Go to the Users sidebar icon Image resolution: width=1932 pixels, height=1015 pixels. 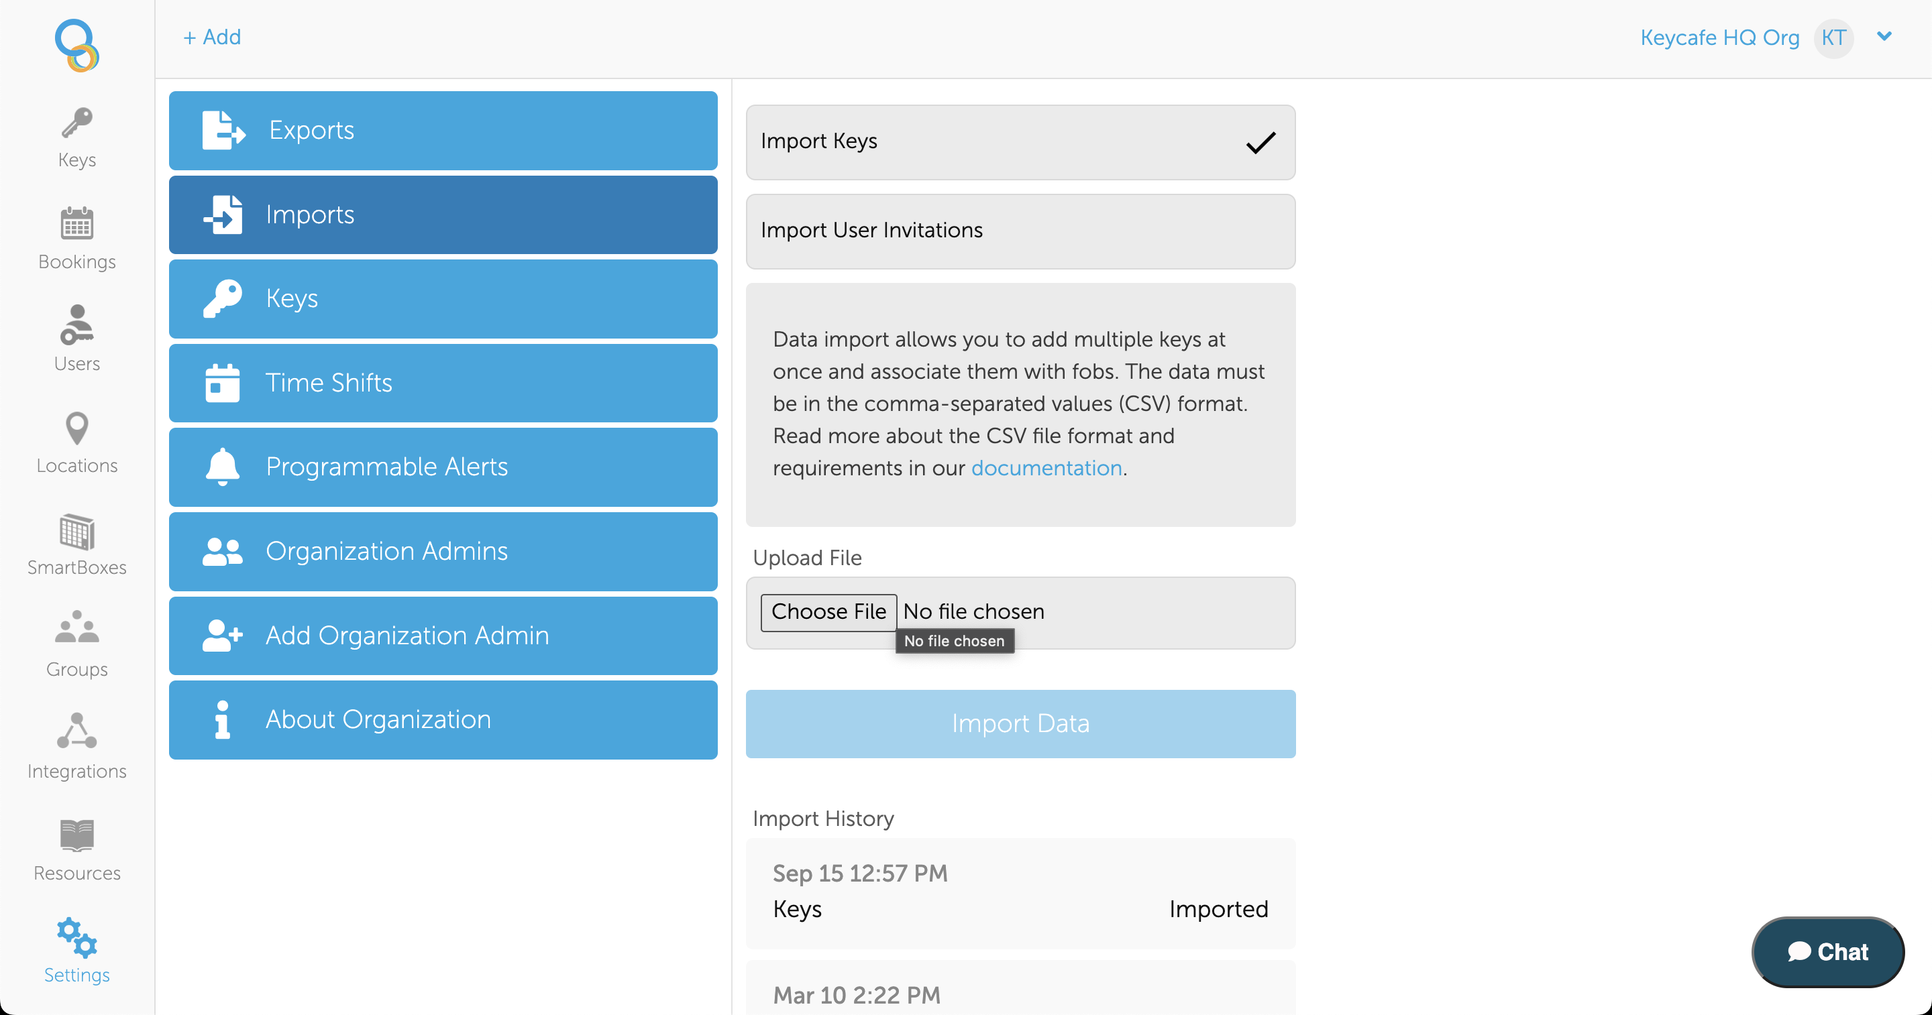coord(76,324)
